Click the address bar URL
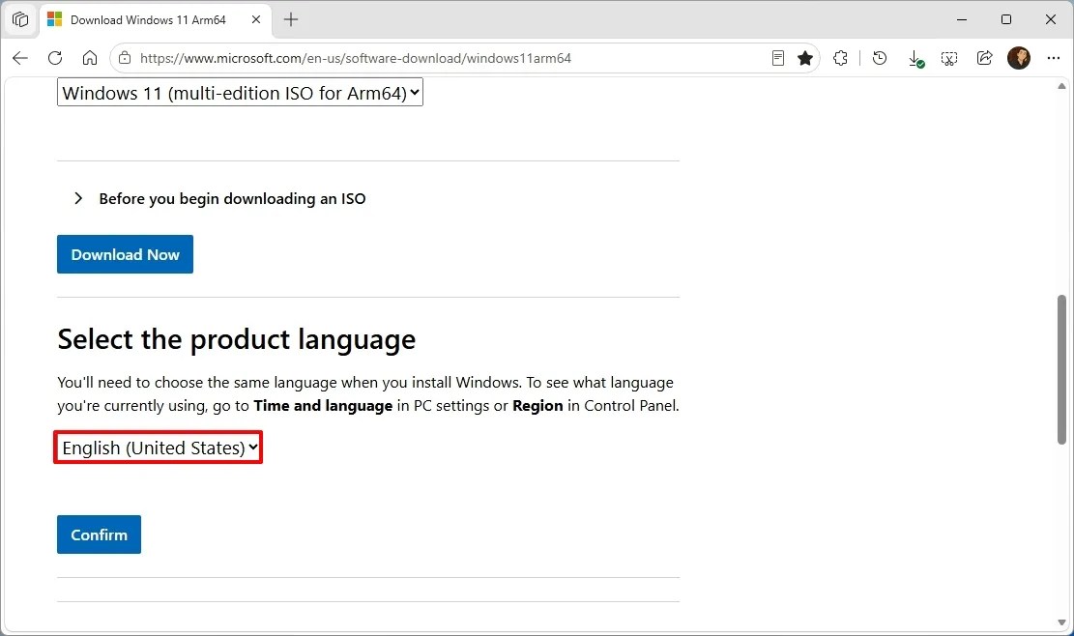1074x636 pixels. (356, 58)
